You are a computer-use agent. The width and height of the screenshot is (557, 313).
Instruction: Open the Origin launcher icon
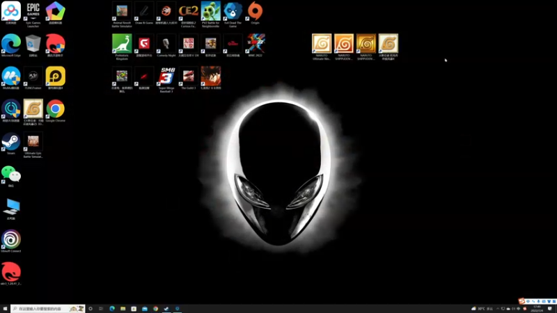pos(255,13)
